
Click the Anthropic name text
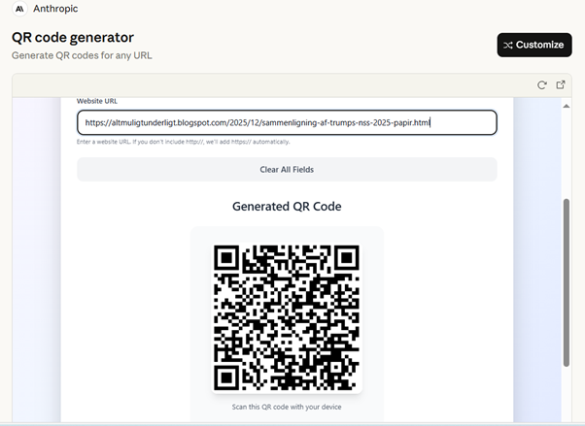coord(55,9)
